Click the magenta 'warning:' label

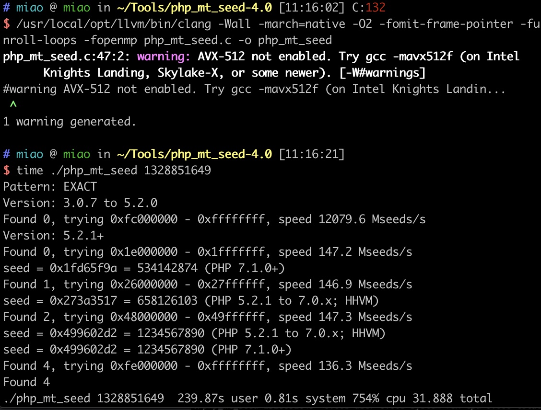pyautogui.click(x=164, y=57)
